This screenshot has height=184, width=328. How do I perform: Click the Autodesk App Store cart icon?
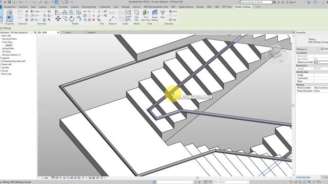309,2
